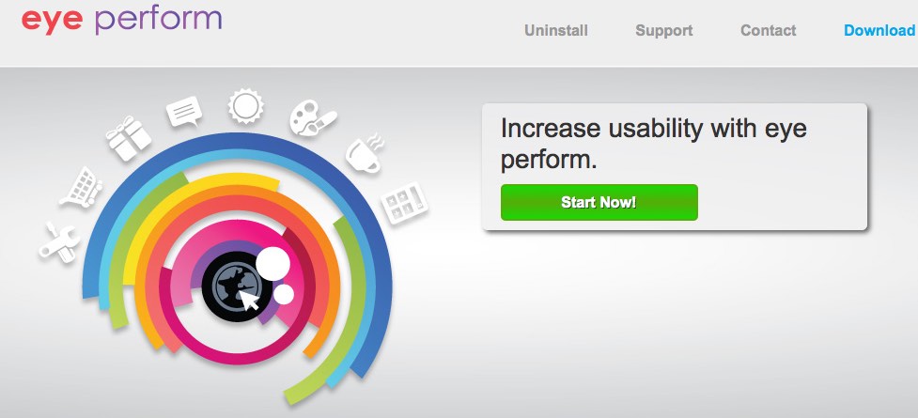Open the Uninstall menu item
The image size is (918, 418).
point(555,30)
